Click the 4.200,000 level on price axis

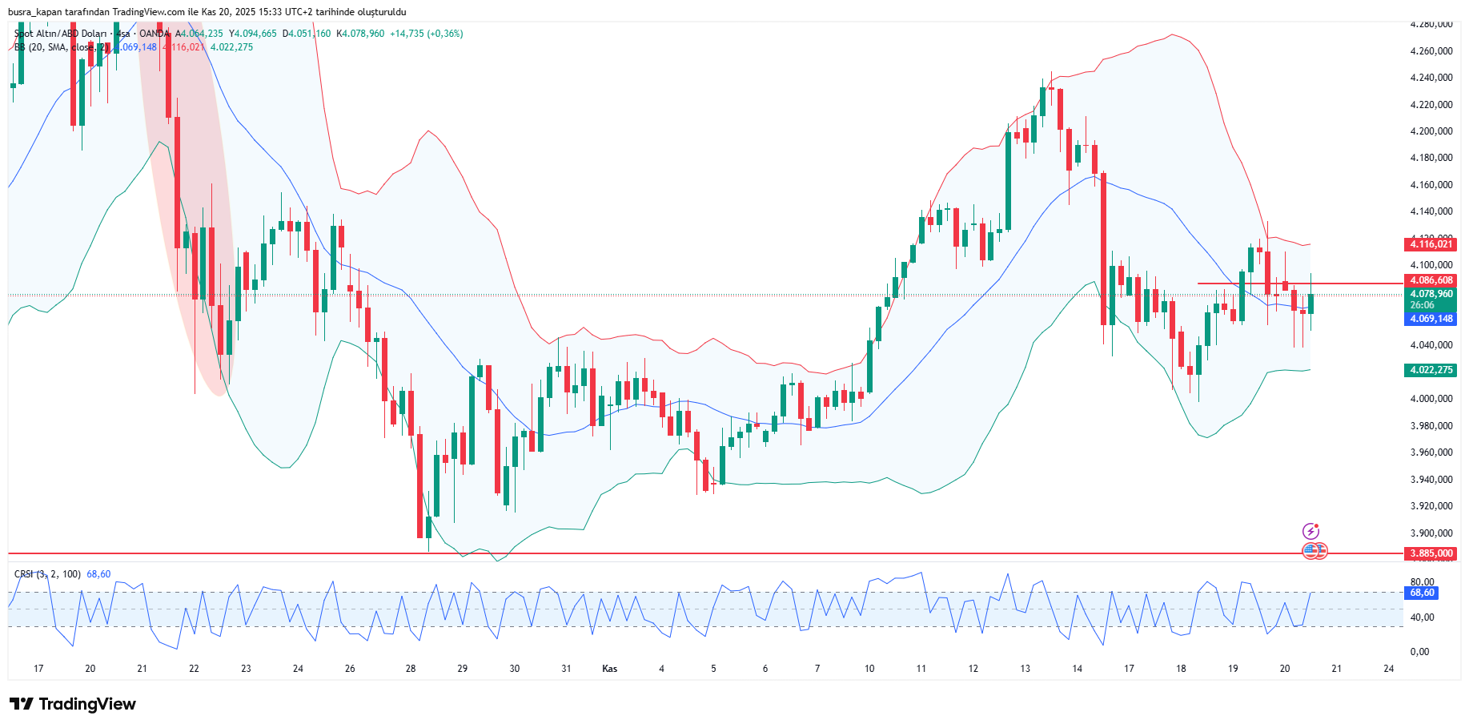[x=1431, y=131]
